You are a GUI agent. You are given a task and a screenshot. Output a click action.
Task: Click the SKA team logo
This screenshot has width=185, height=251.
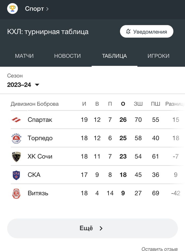click(x=16, y=175)
